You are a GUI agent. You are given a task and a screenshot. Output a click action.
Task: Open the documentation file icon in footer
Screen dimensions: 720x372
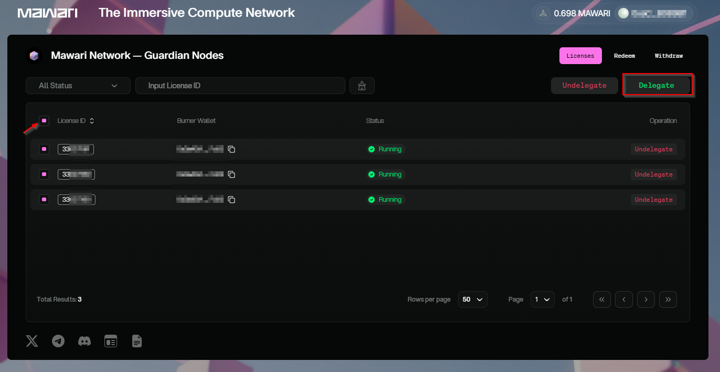137,341
